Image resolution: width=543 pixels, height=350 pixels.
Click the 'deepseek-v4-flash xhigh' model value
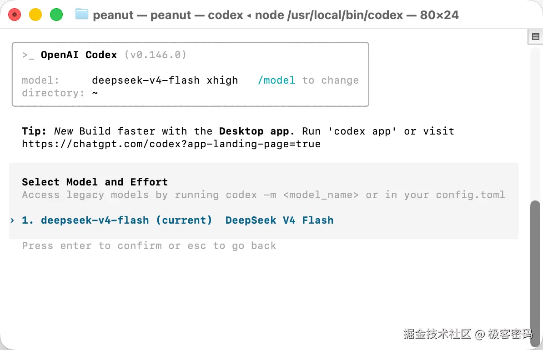click(x=165, y=80)
